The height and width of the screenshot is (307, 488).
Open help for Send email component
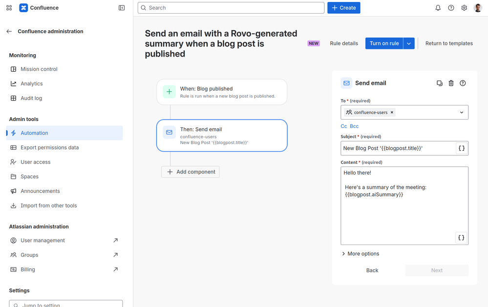click(463, 83)
